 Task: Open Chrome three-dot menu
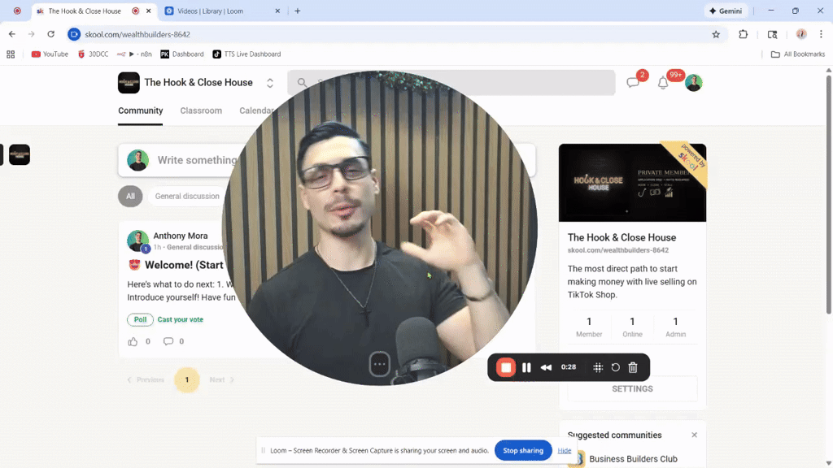click(821, 34)
